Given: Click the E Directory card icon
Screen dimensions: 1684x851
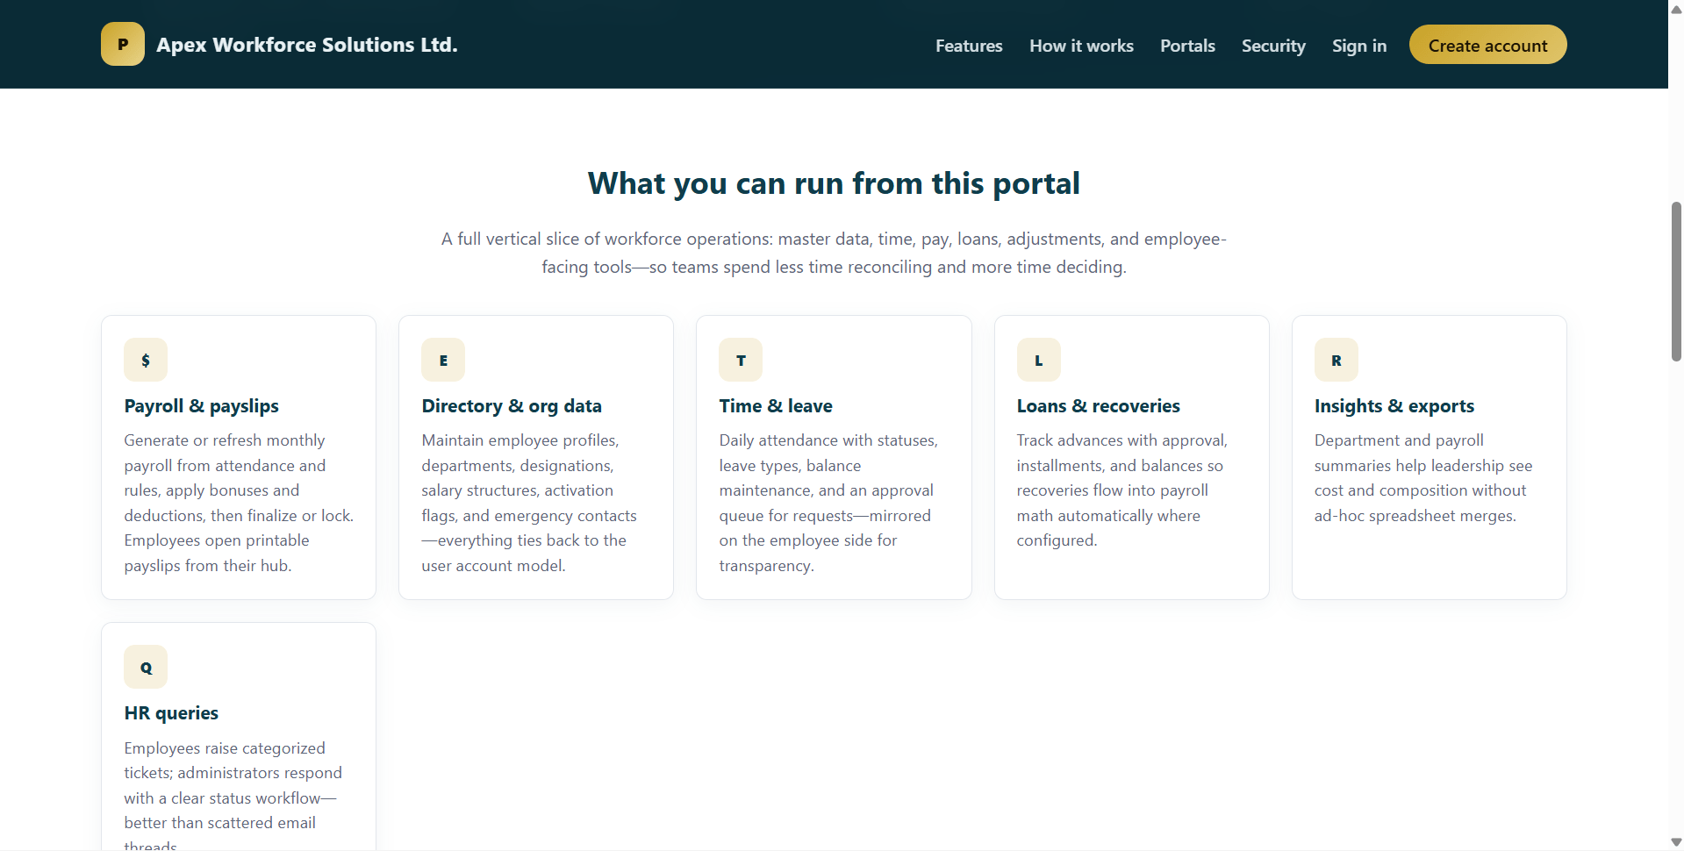Looking at the screenshot, I should 443,360.
